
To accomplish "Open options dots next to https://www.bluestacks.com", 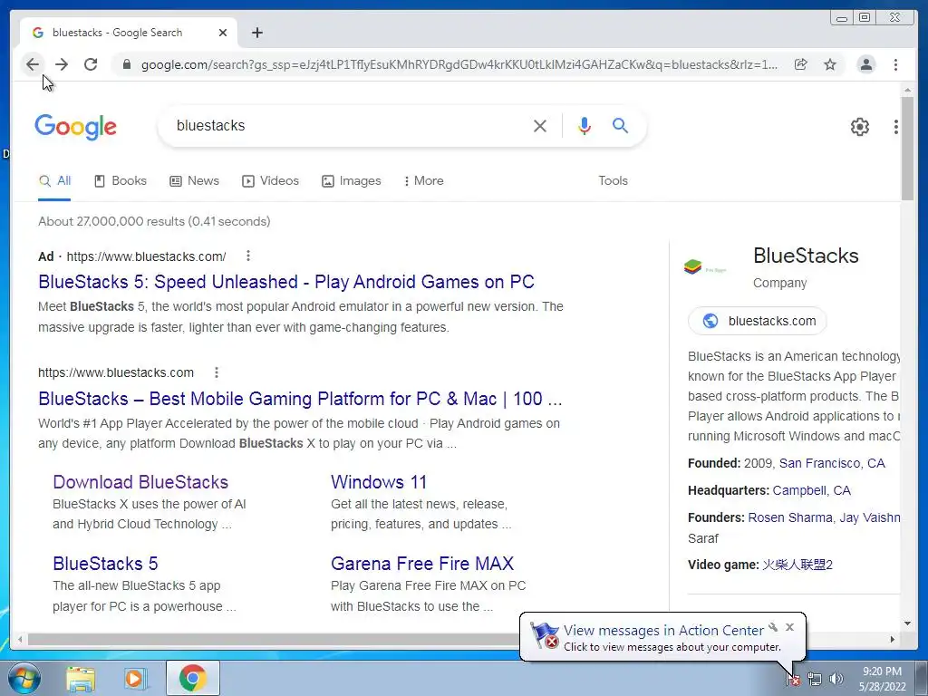I will tap(217, 372).
